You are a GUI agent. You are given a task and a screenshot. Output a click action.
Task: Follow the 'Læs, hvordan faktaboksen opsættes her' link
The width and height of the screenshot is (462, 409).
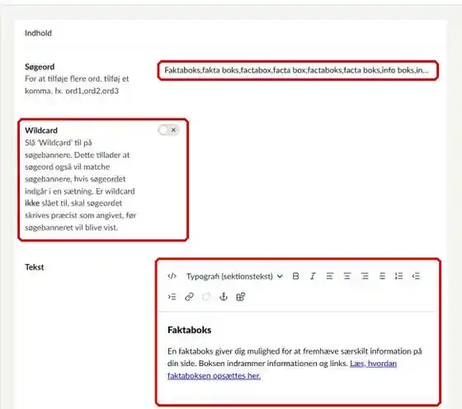(x=282, y=369)
